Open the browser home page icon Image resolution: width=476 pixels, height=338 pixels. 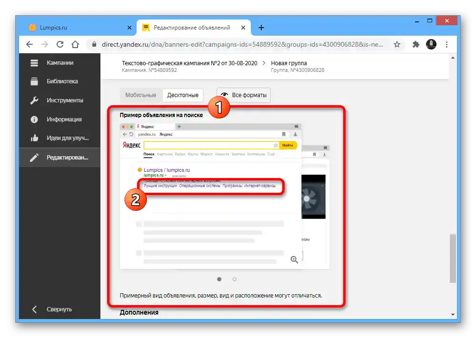tap(75, 45)
